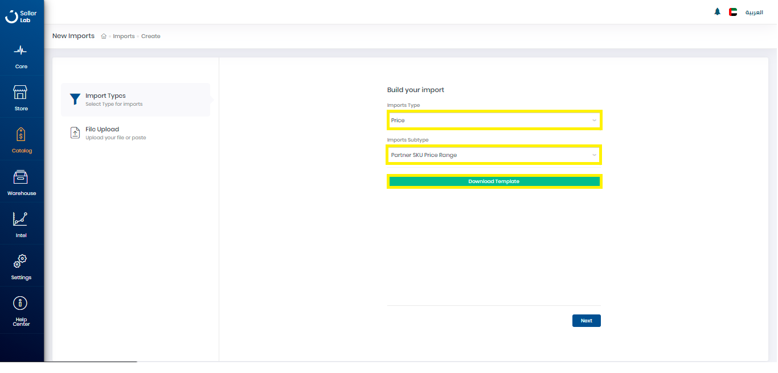Click the Download Template button
Screen dimensions: 778x373
(494, 181)
